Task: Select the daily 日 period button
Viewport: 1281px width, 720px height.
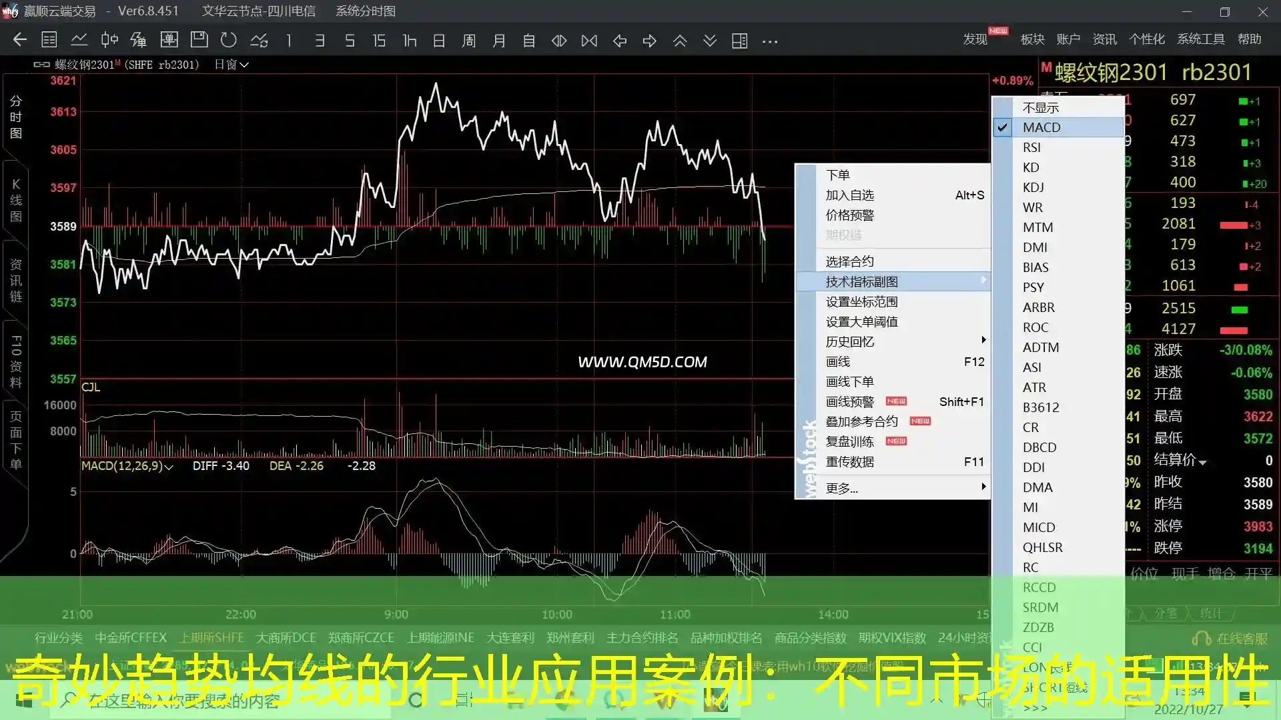Action: click(x=439, y=41)
